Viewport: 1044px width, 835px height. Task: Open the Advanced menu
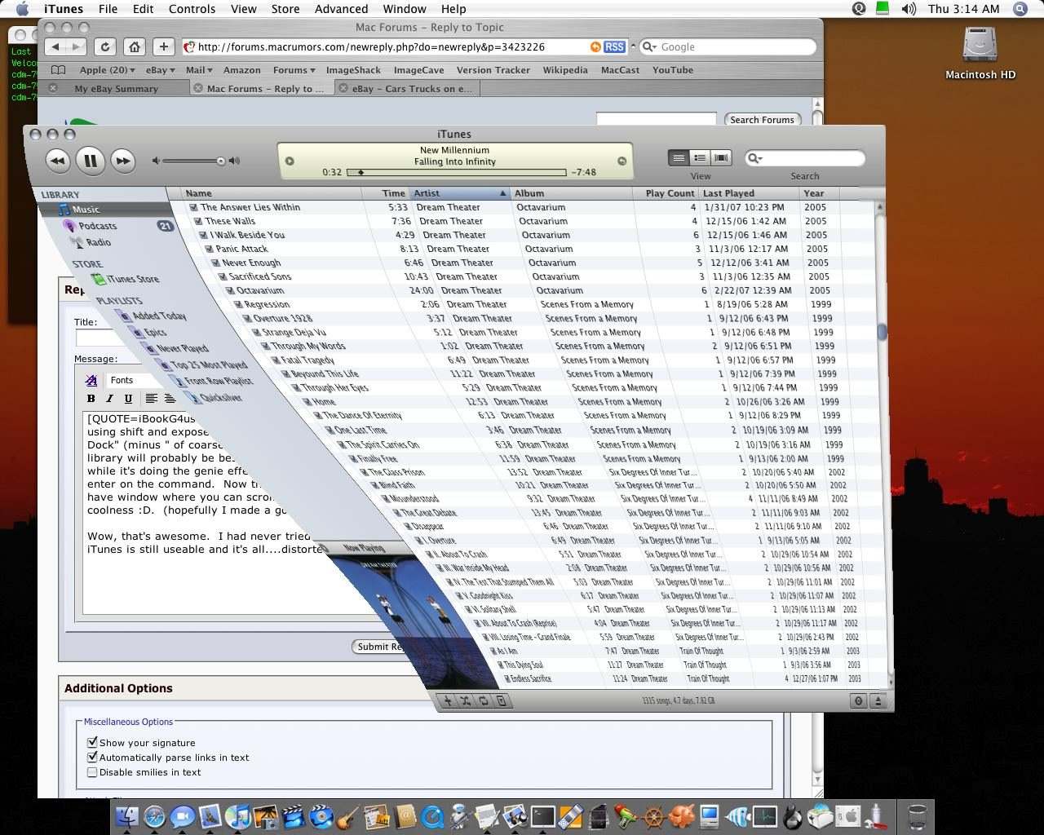(x=341, y=9)
